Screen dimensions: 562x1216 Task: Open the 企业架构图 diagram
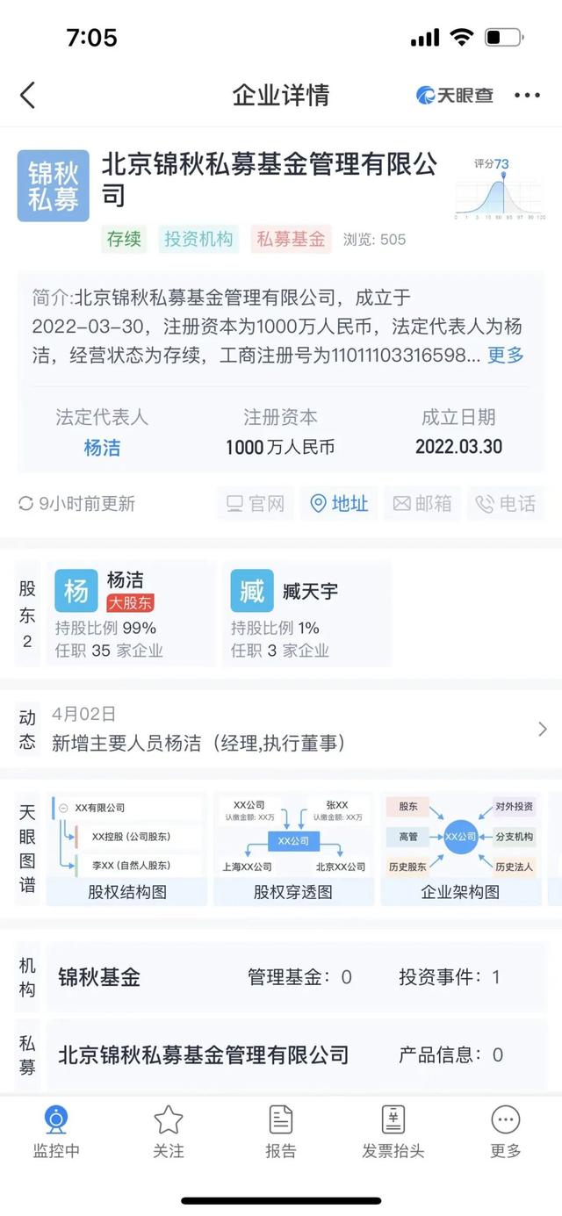[460, 850]
